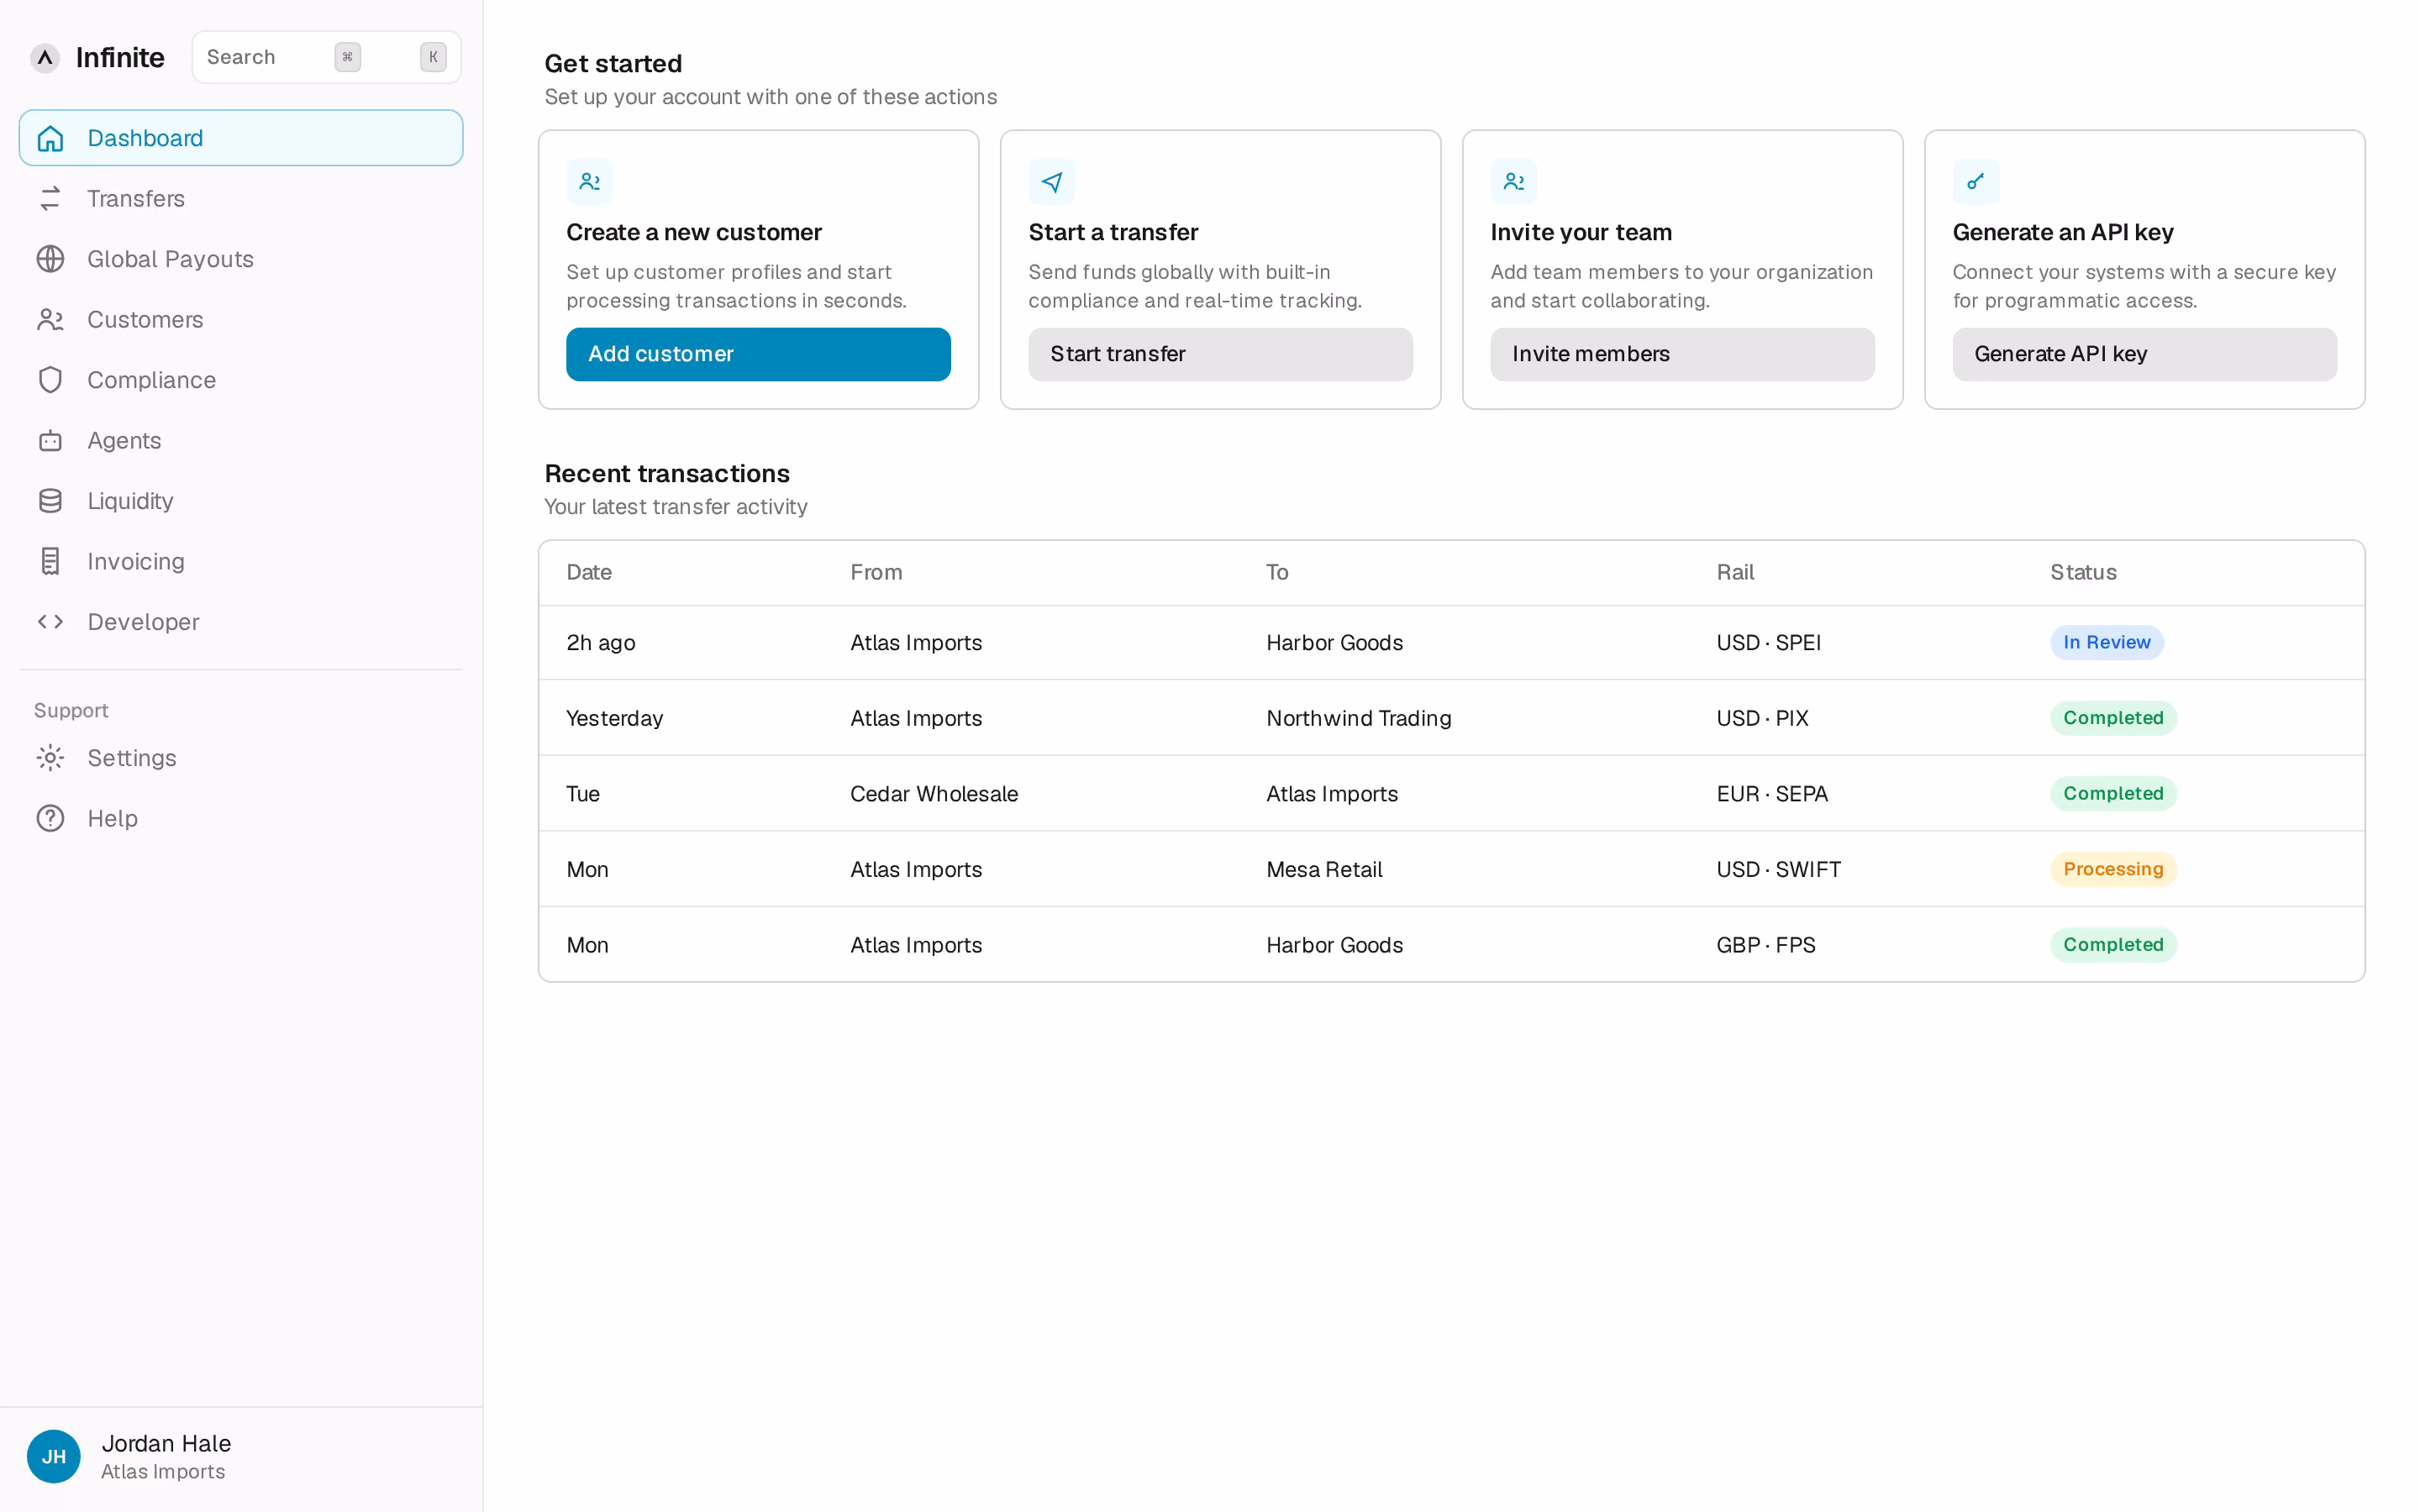Click the EUR · SEPA rail cell
The height and width of the screenshot is (1512, 2420).
point(1772,794)
